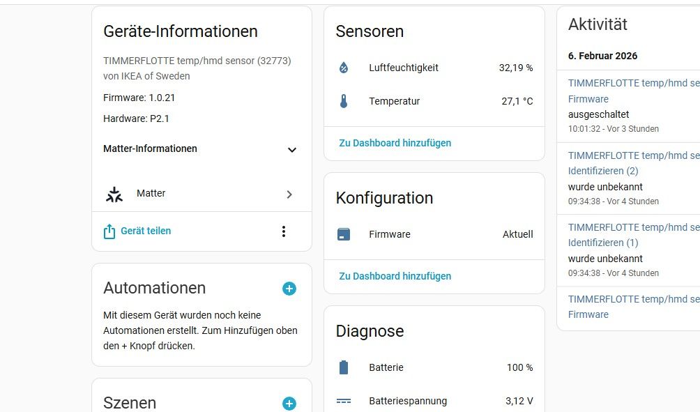The width and height of the screenshot is (700, 412).
Task: Open the Matter integration chevron
Action: 289,194
